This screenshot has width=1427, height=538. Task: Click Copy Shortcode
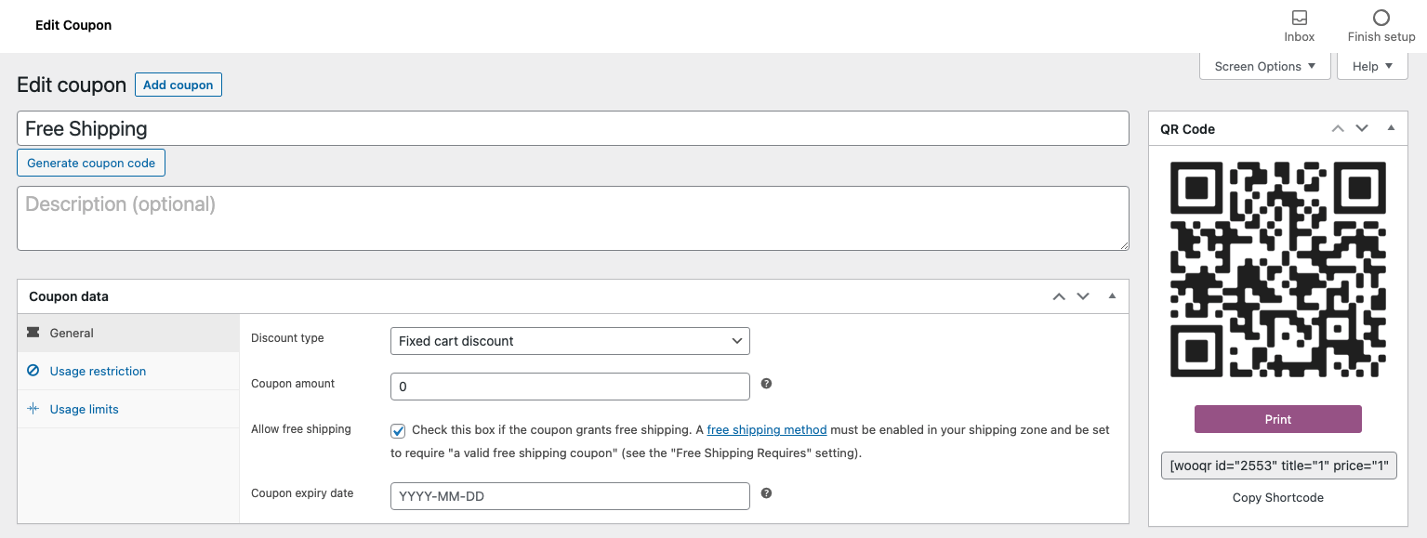coord(1278,497)
